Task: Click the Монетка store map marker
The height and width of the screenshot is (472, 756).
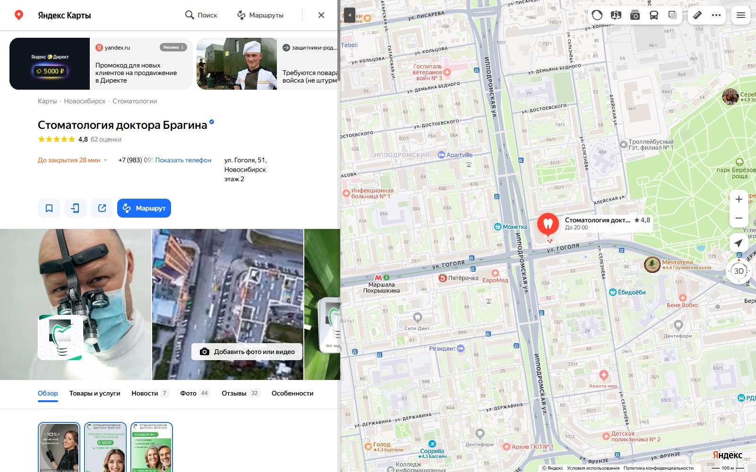Action: coord(498,227)
